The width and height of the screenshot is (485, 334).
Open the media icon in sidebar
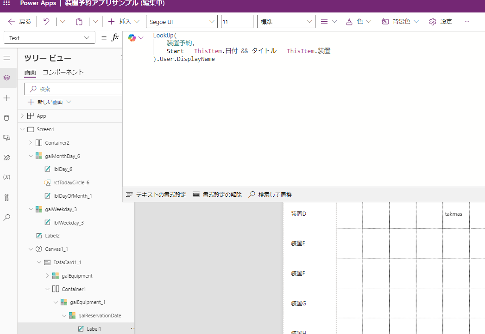(x=7, y=138)
